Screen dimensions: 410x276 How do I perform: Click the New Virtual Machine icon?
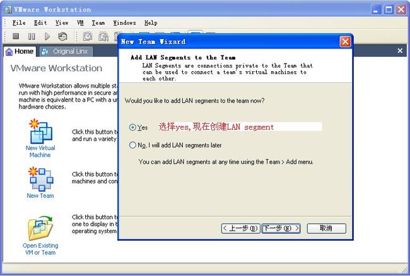tap(41, 130)
